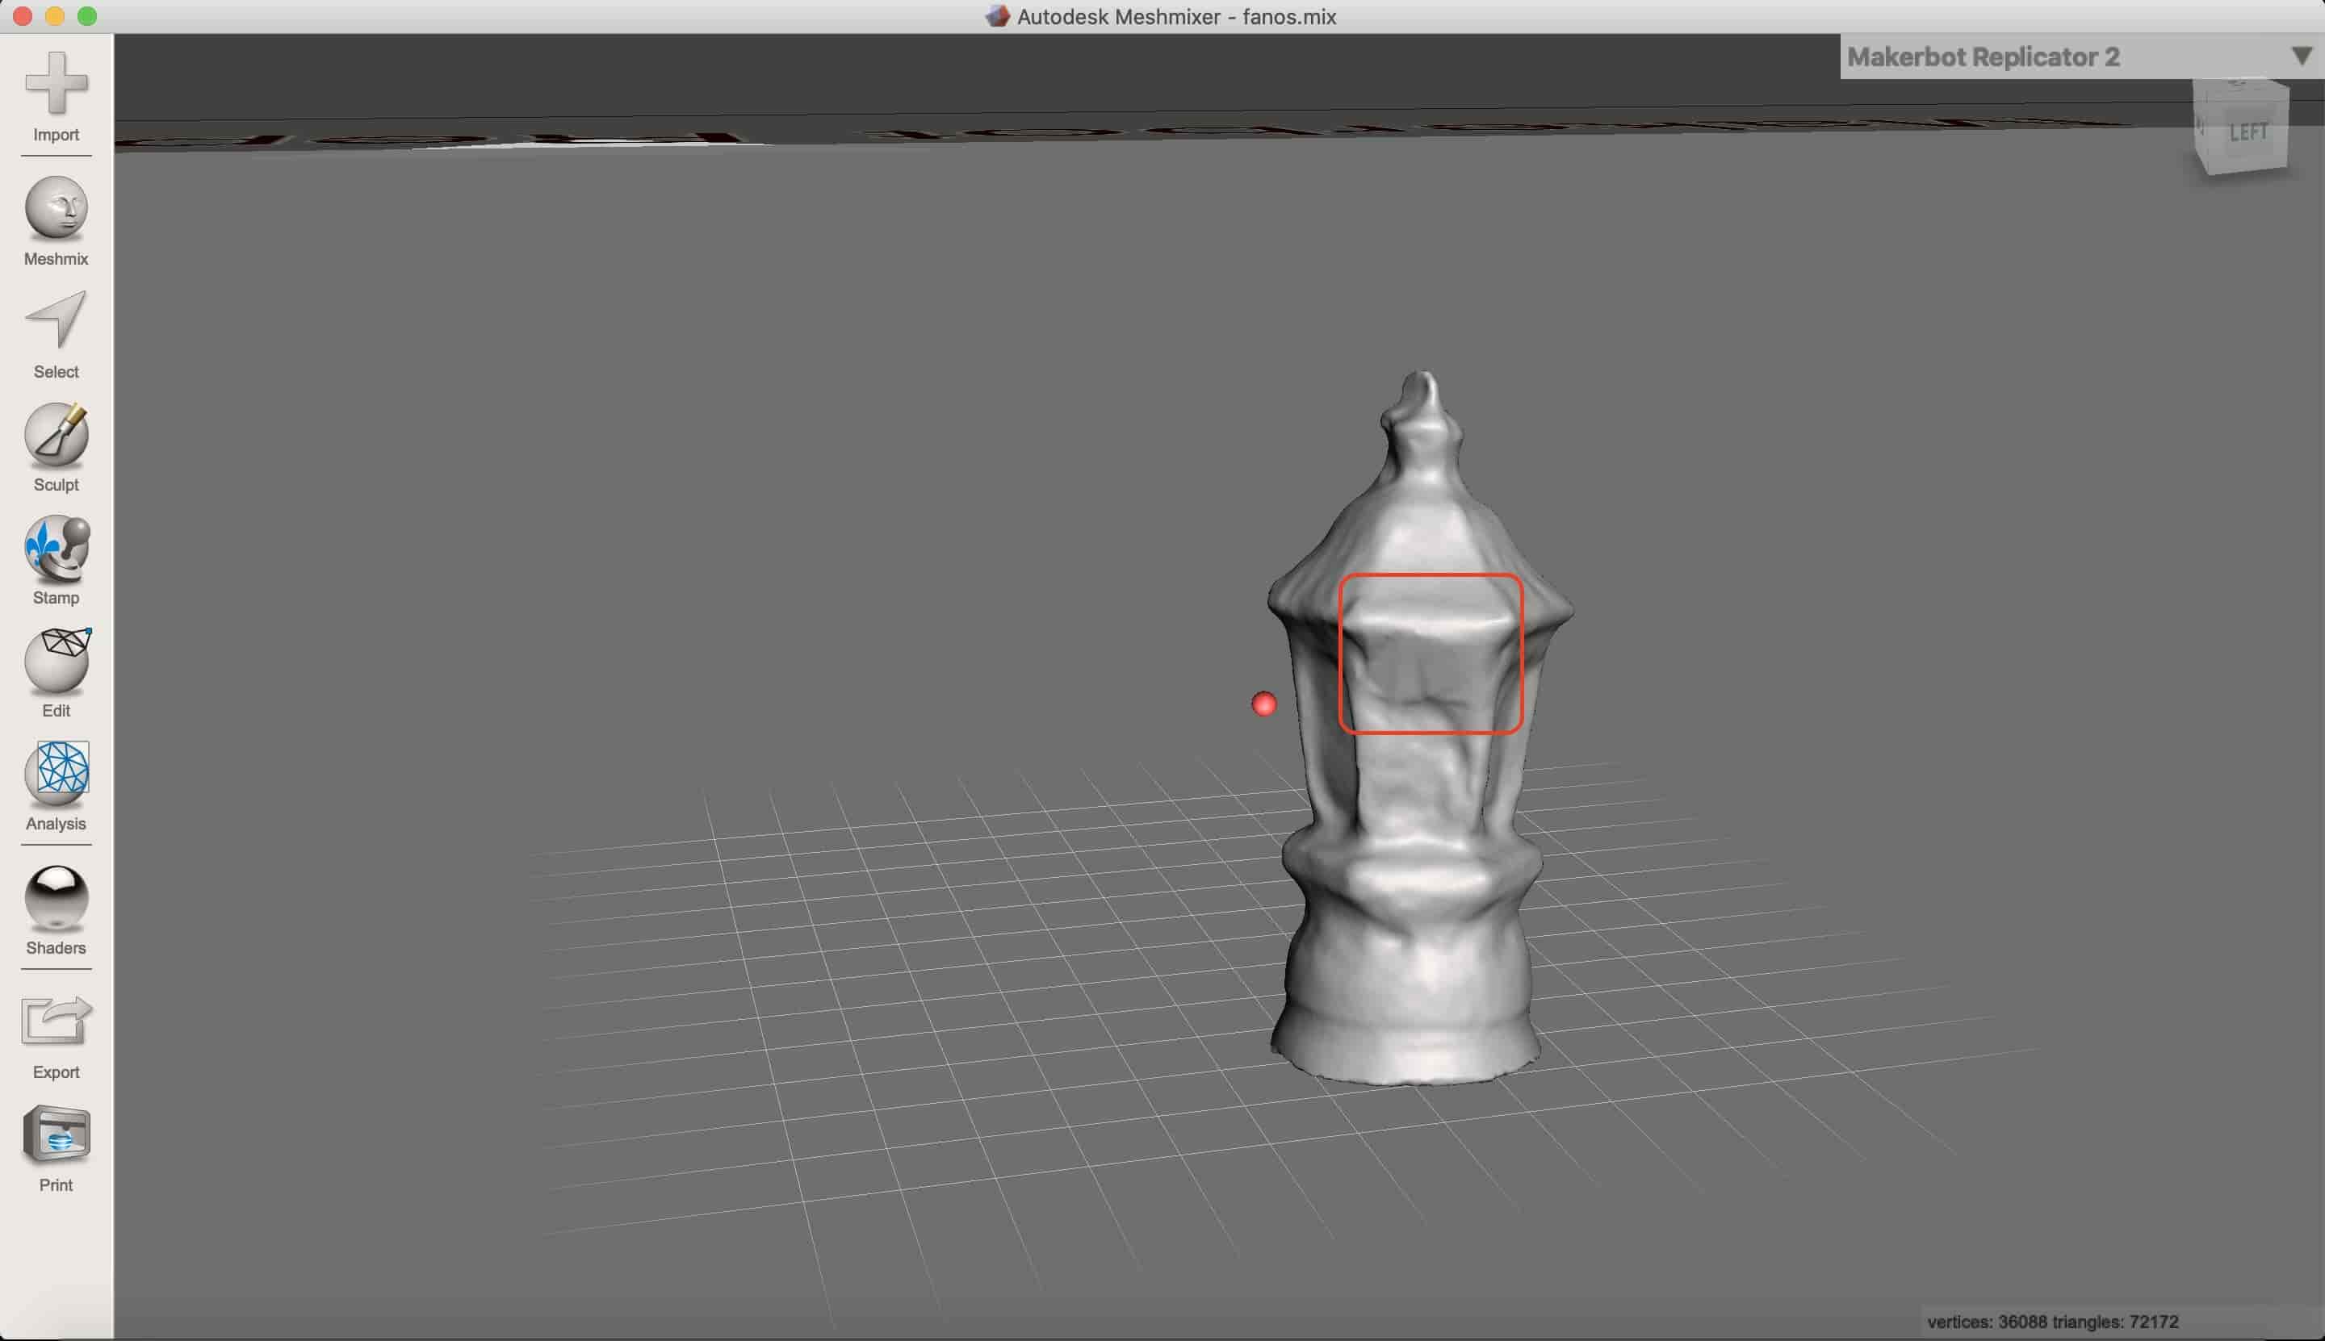Click the window title 'Autodesk Meshmixer - fanos.mix'
The width and height of the screenshot is (2325, 1341).
(x=1176, y=17)
